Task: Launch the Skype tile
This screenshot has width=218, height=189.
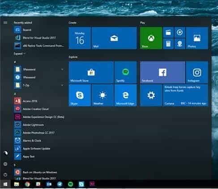Action: pos(80,95)
